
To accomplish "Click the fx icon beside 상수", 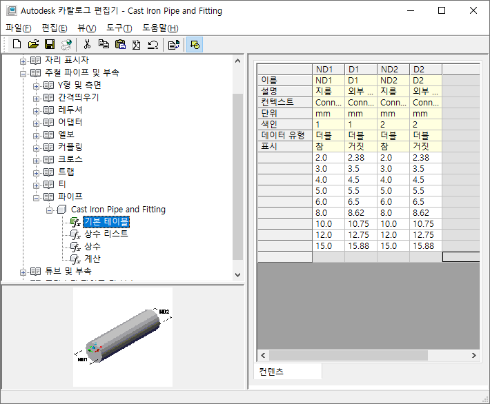I will (75, 247).
